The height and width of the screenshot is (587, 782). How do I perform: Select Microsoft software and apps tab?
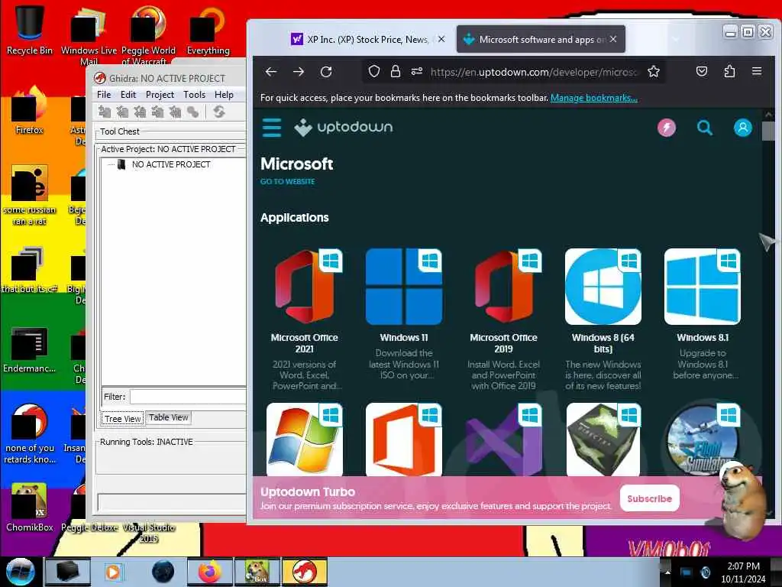pos(535,40)
